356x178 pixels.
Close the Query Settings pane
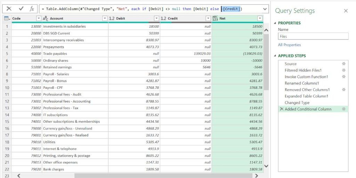coord(346,11)
